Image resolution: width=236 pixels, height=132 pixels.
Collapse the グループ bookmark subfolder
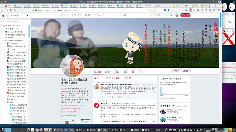[x=8, y=114]
